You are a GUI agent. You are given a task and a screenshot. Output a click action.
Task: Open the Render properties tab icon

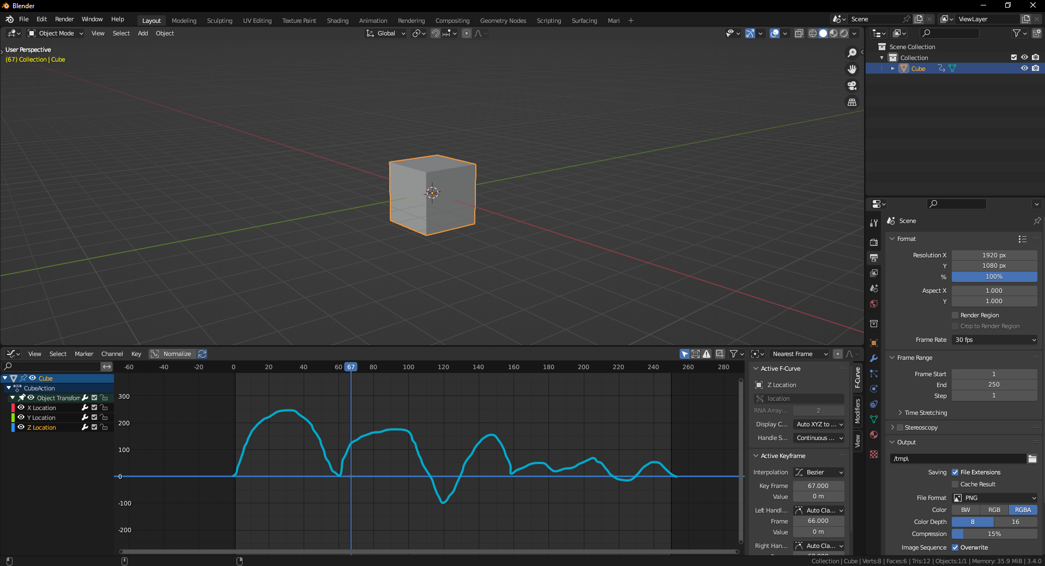coord(874,242)
